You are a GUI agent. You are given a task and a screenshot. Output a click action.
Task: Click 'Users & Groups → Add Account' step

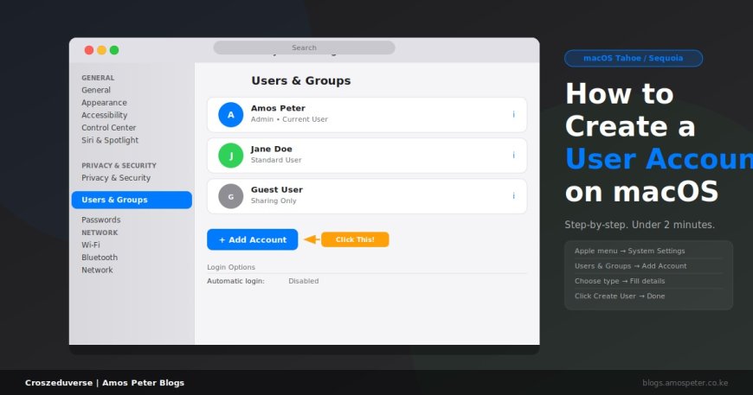tap(631, 266)
